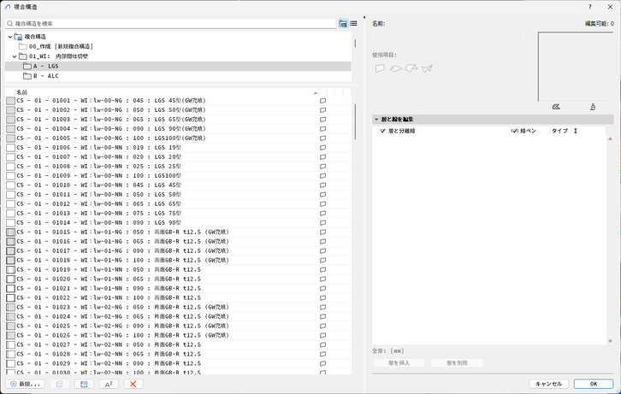
Task: Select the 複合構造 root folder
Action: [35, 37]
